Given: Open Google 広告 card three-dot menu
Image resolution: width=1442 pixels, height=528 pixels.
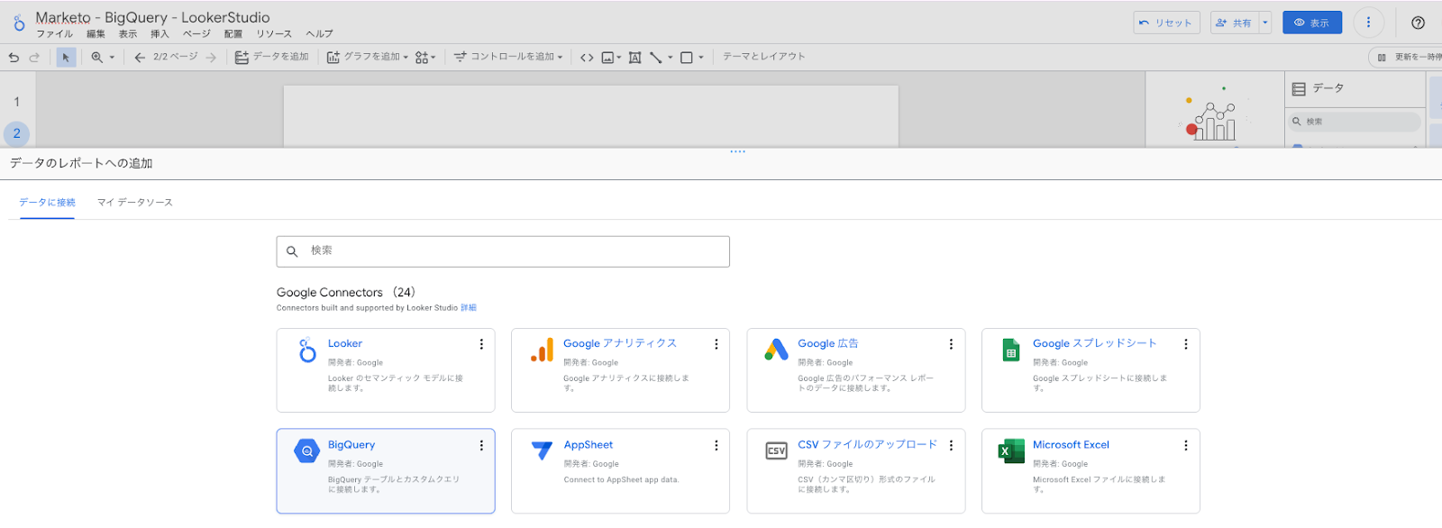Looking at the screenshot, I should coord(951,344).
